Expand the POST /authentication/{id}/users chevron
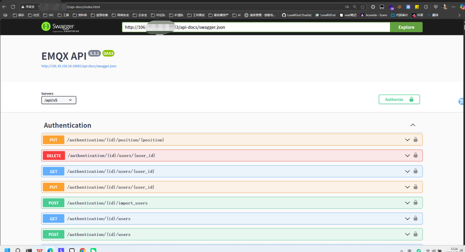This screenshot has height=252, width=465. [x=407, y=234]
